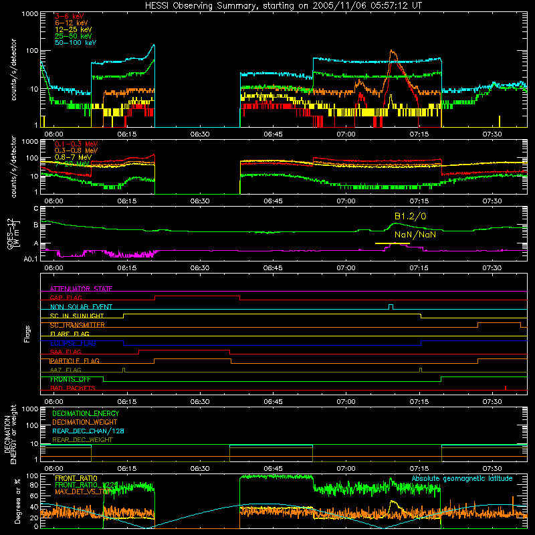Click the 06:45 tick label under the GOES panel

[273, 268]
